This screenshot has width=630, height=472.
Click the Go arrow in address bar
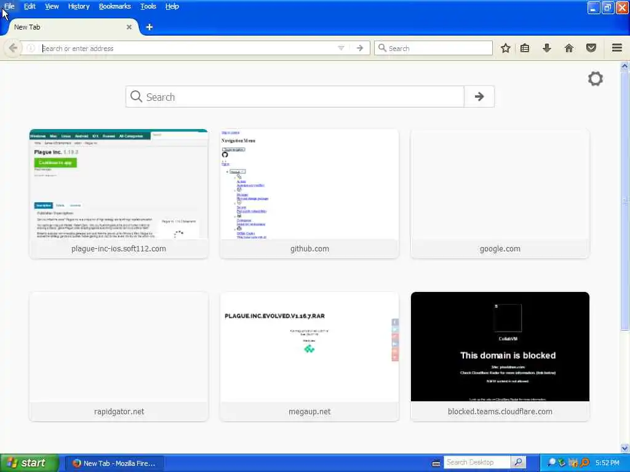click(x=359, y=48)
